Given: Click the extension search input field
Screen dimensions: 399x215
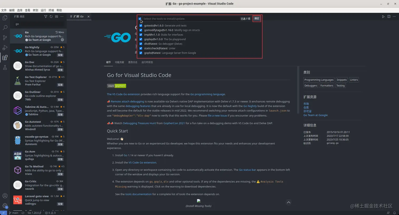Looking at the screenshot, I should (x=38, y=24).
